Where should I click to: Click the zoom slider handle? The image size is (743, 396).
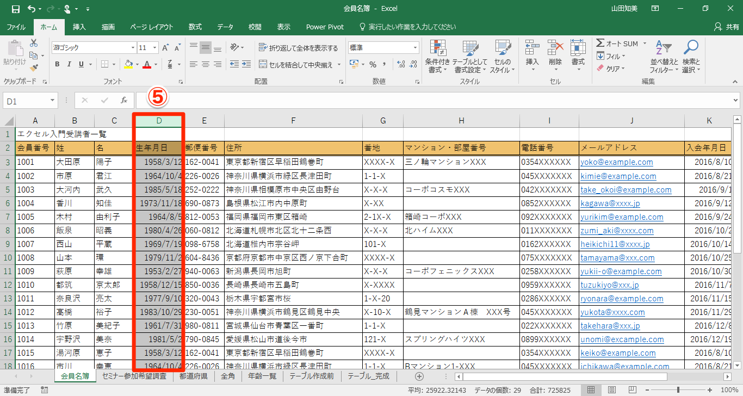678,389
